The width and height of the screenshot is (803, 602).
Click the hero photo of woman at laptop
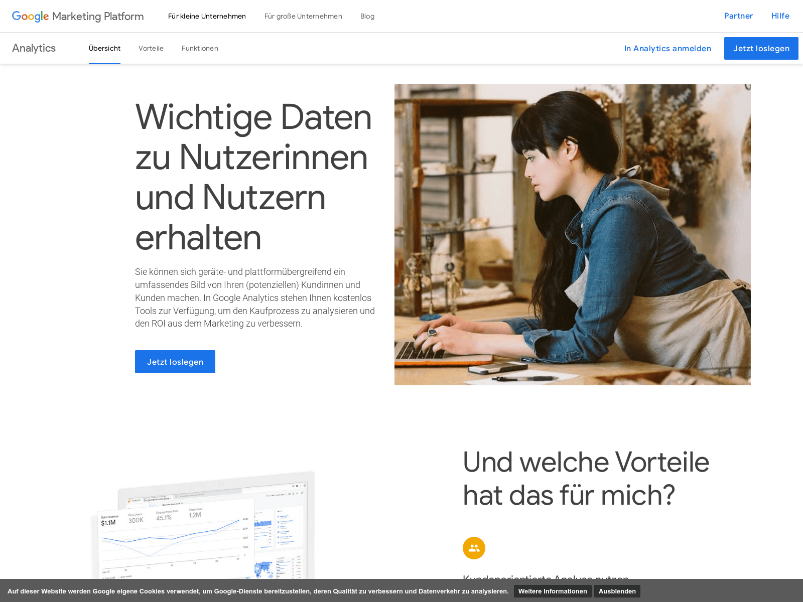(x=573, y=235)
